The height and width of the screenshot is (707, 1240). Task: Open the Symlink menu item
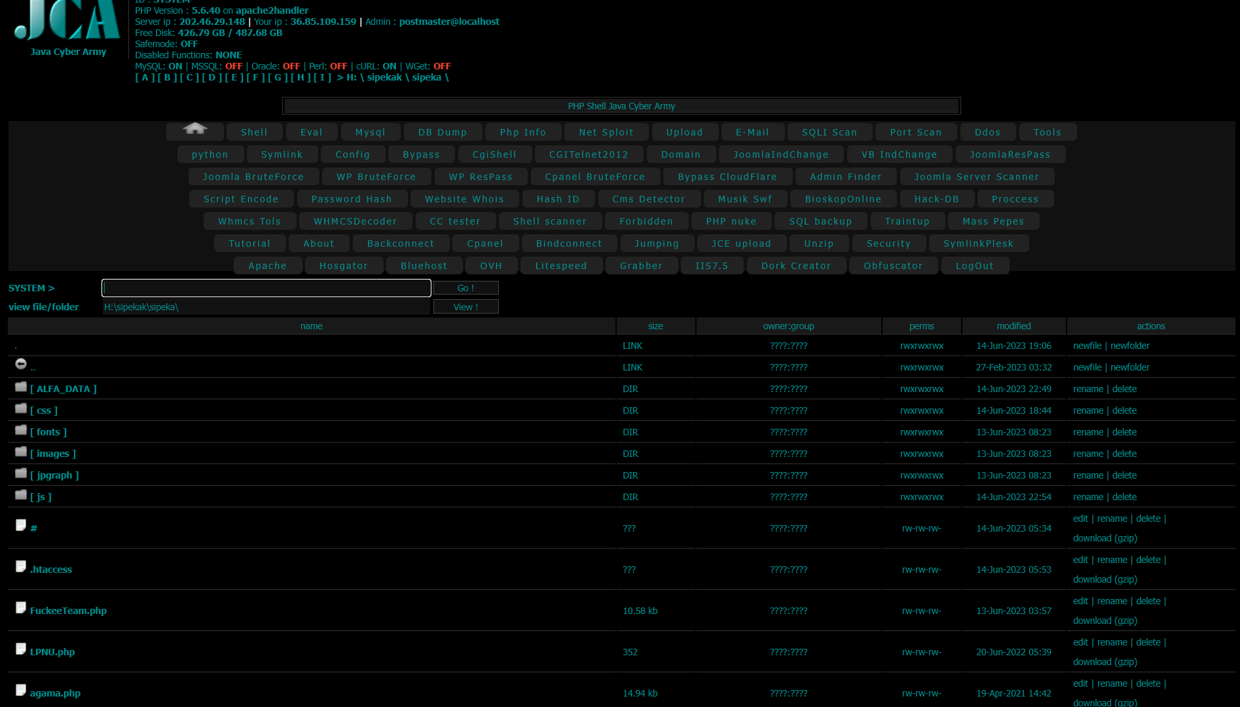(282, 154)
